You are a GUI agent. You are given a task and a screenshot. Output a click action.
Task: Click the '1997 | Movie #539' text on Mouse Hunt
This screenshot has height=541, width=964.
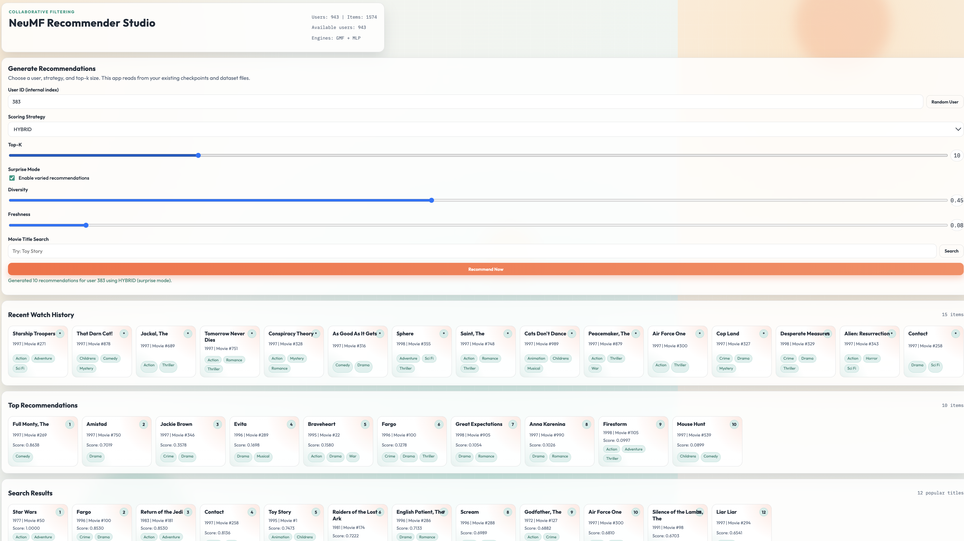coord(694,435)
